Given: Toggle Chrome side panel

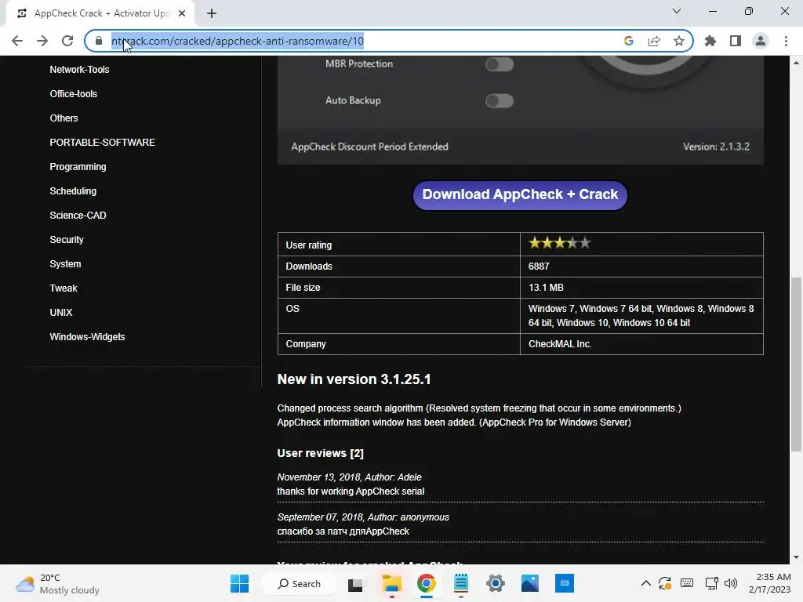Looking at the screenshot, I should point(736,41).
